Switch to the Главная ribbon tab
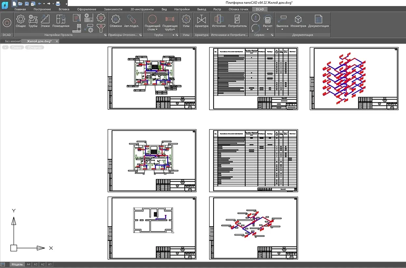The image size is (406, 268). coord(20,9)
